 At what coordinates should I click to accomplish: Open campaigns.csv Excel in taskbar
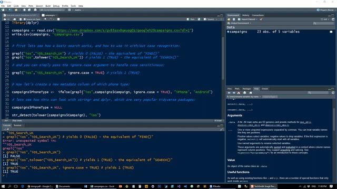pos(103,186)
